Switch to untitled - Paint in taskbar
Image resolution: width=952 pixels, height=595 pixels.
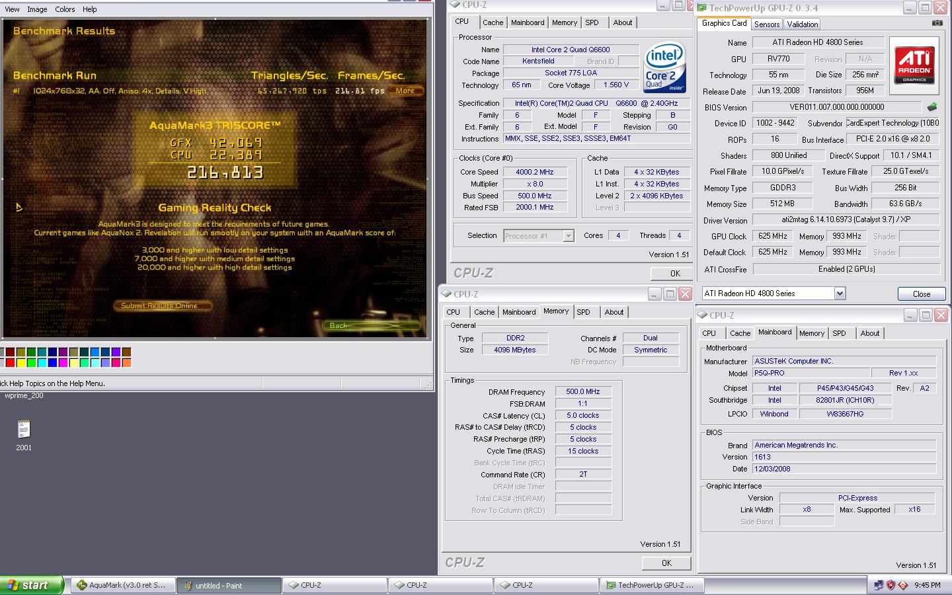click(229, 585)
